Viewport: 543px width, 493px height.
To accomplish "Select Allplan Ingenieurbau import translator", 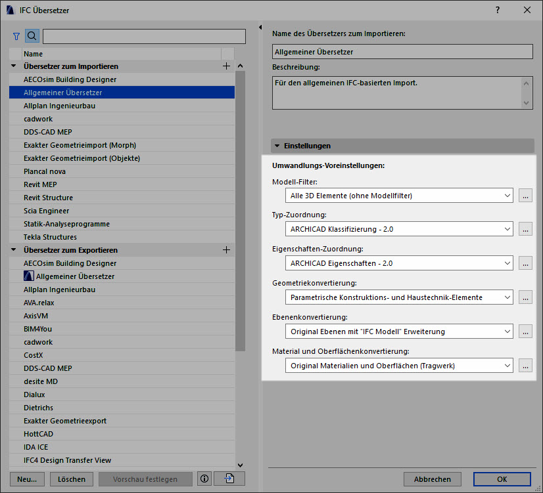I will pyautogui.click(x=122, y=106).
